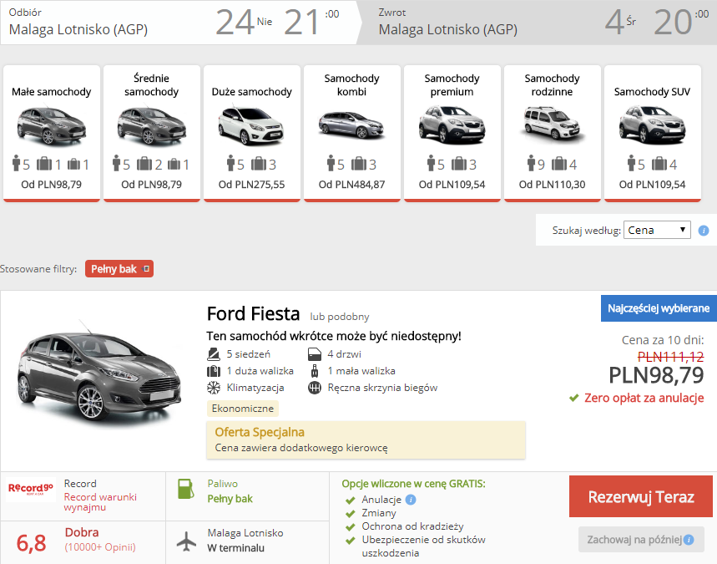The image size is (717, 564).
Task: Click the airplane pickup location icon
Action: (187, 541)
